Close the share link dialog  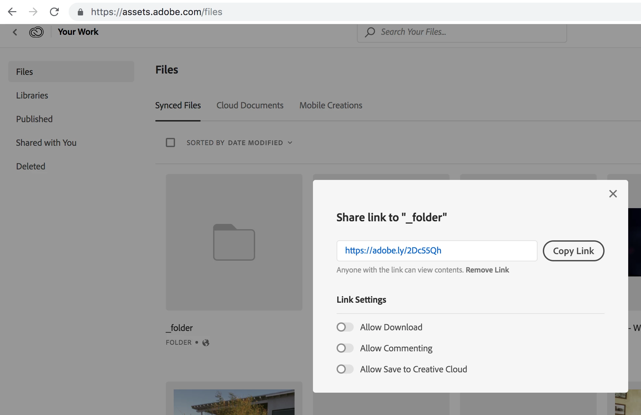point(613,194)
